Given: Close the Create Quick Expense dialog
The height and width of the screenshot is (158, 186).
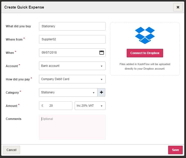Looking at the screenshot, I should 178,7.
